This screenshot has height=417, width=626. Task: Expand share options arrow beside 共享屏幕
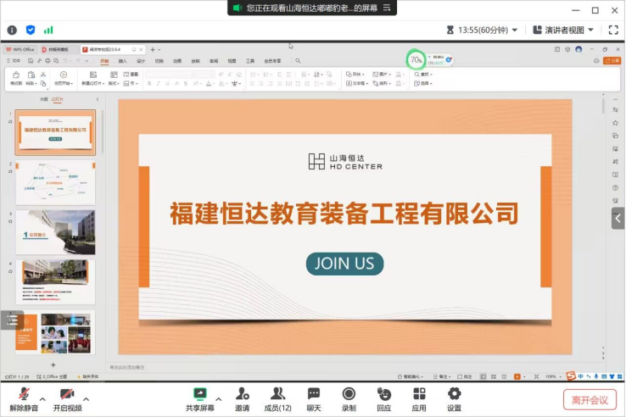click(219, 398)
